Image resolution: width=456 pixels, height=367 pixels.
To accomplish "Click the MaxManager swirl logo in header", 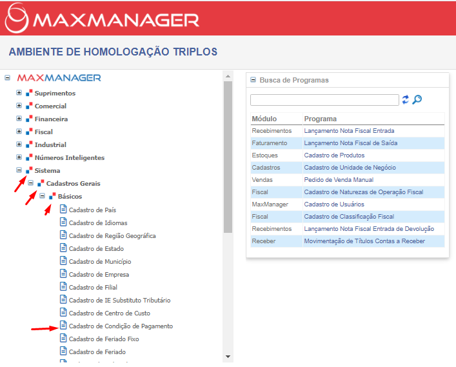I will click(x=17, y=18).
